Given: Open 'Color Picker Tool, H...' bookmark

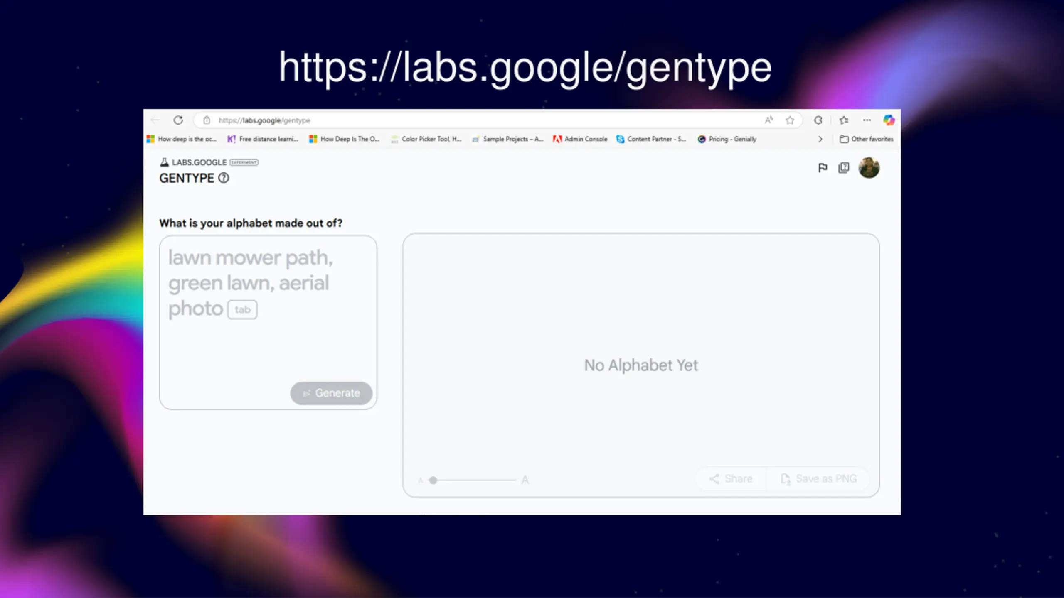Looking at the screenshot, I should tap(426, 139).
